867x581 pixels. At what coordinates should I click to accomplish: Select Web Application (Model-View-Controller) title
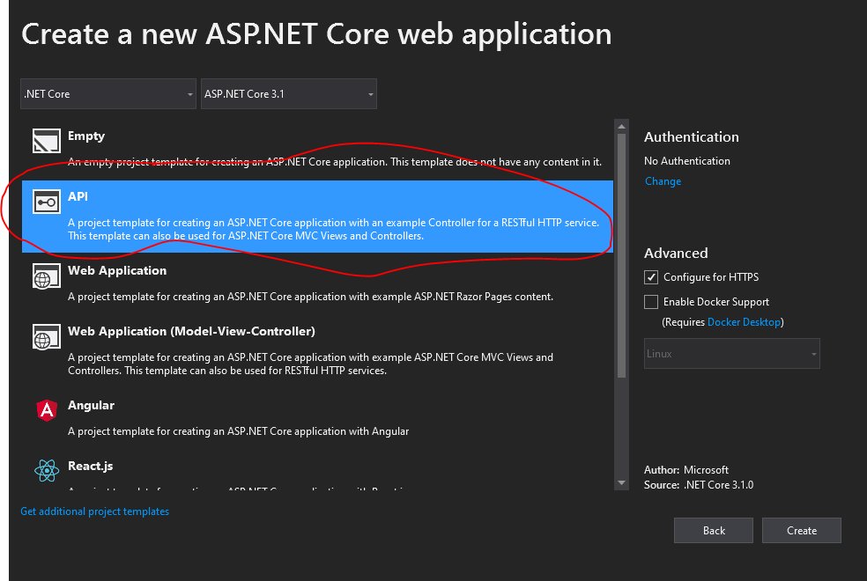coord(191,331)
